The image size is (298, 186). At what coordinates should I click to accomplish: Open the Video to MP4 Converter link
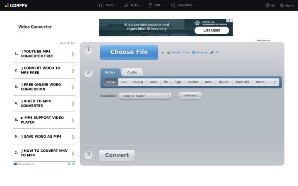[44, 103]
